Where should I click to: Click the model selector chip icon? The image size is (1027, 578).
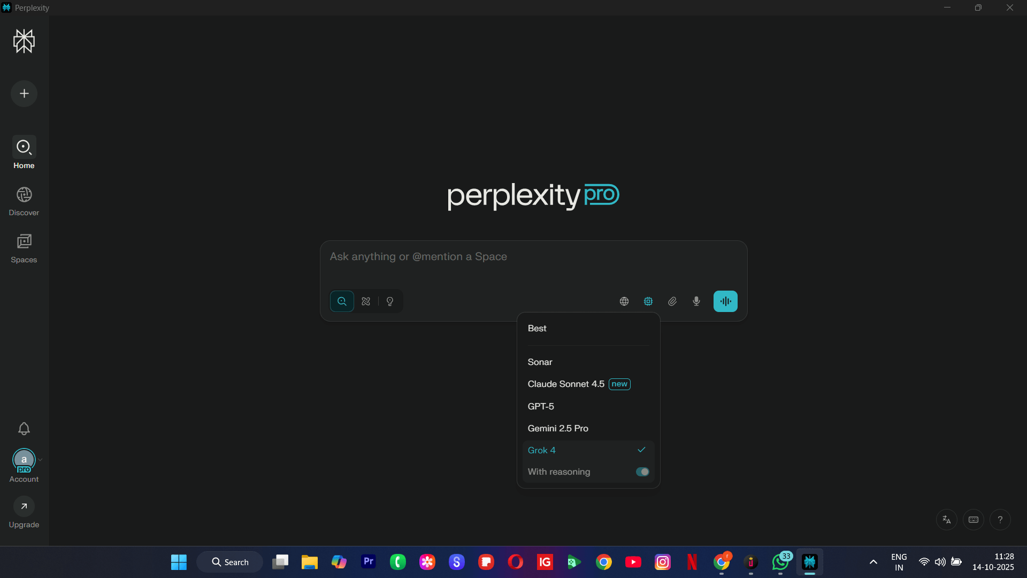(648, 301)
